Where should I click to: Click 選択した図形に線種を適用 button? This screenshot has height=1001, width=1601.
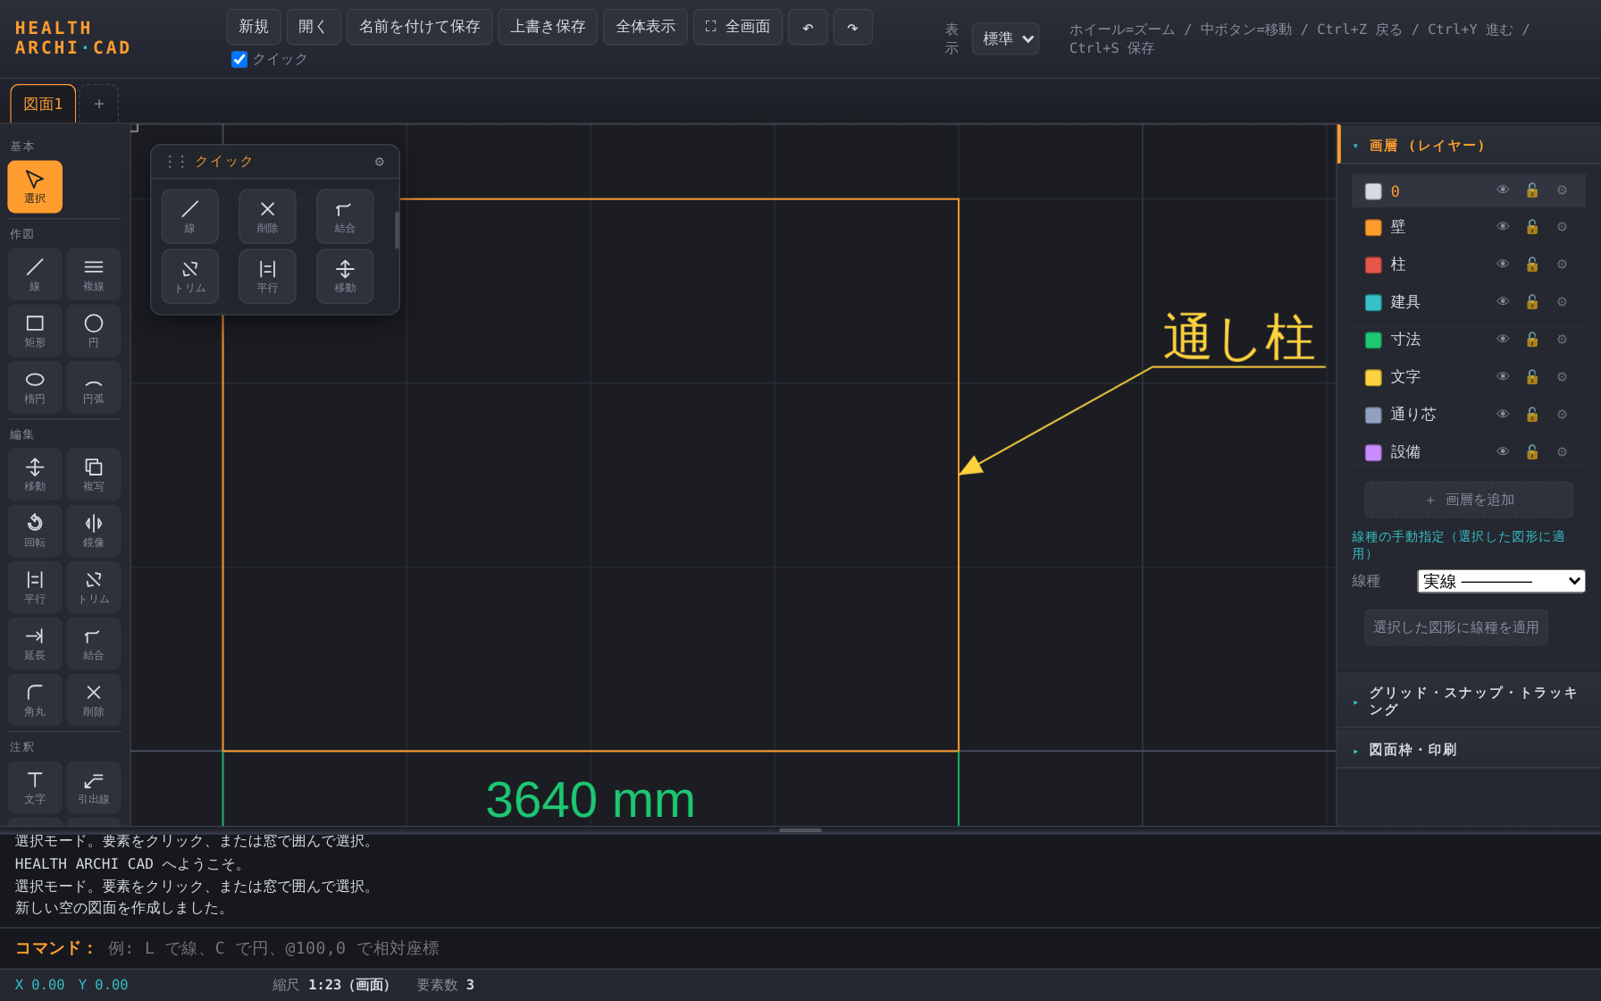coord(1456,627)
